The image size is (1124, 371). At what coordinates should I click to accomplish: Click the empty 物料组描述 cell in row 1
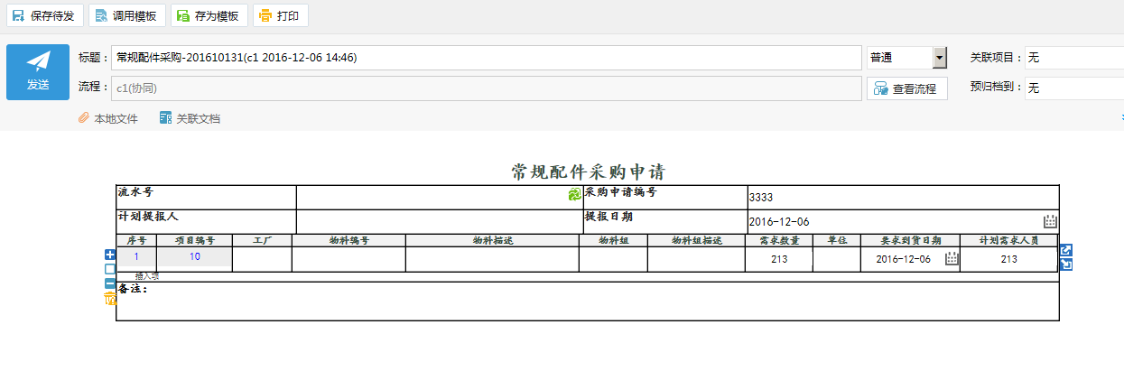696,259
